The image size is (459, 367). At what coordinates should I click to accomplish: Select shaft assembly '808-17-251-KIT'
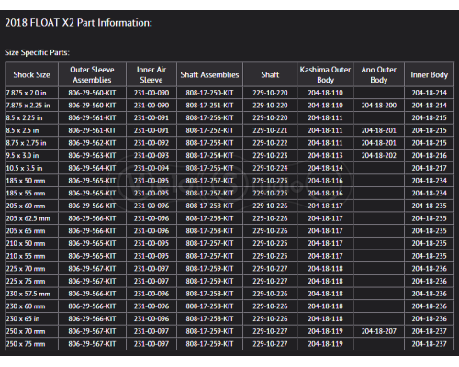209,106
